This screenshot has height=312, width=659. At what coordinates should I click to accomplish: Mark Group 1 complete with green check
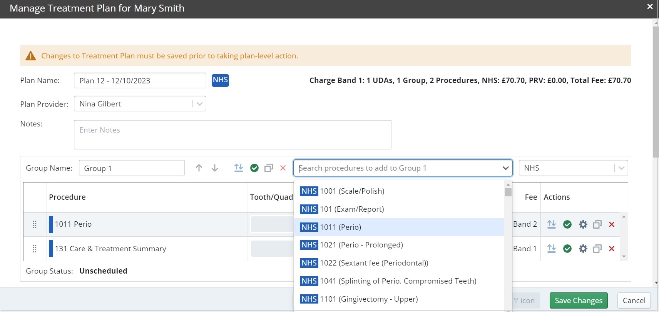click(254, 168)
